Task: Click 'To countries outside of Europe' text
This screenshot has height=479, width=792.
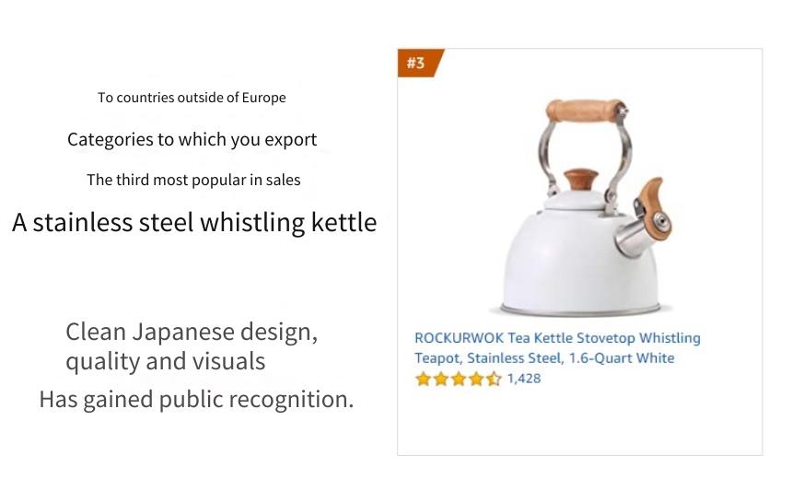Action: click(192, 98)
